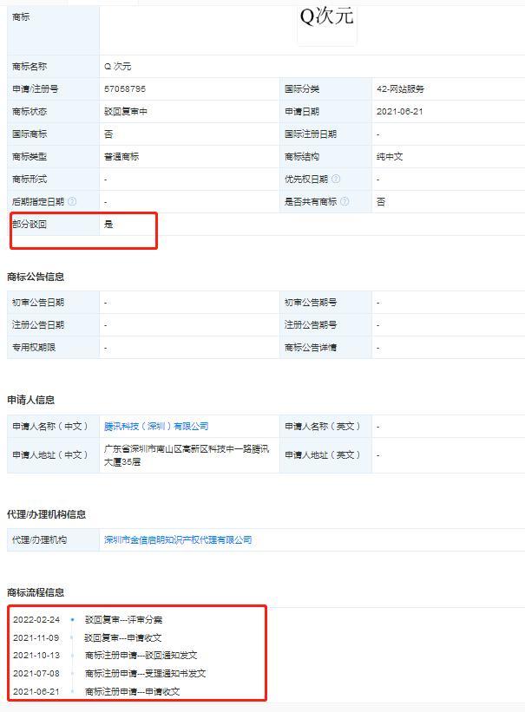Click the 商标流程信息 section heading
The image size is (525, 712).
pyautogui.click(x=36, y=592)
